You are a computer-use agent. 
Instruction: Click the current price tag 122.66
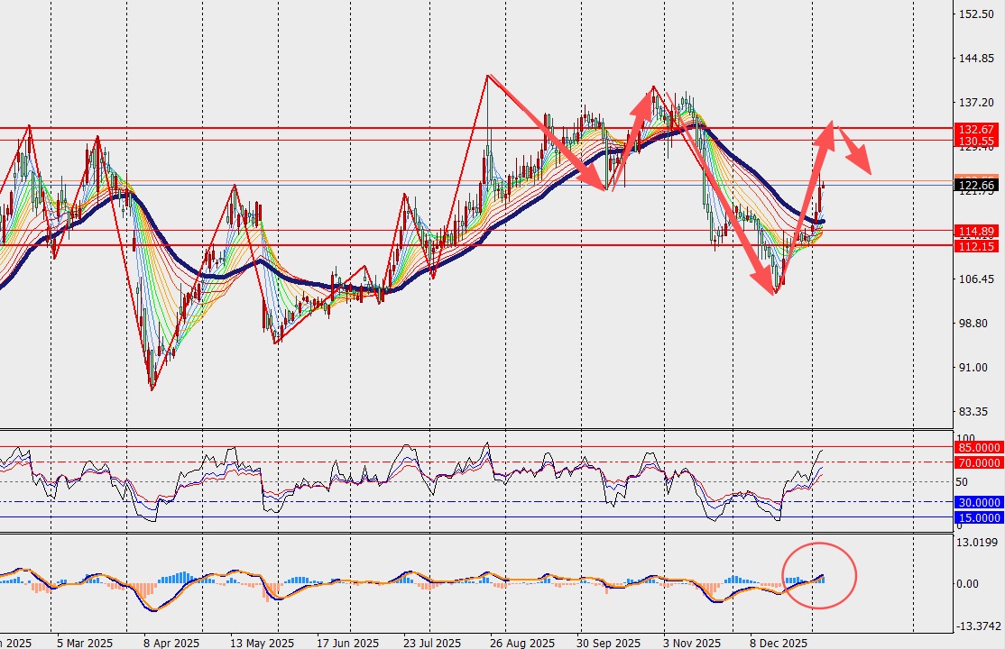point(975,185)
